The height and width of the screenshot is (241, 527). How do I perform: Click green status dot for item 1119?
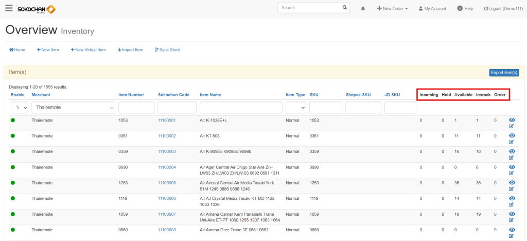tap(13, 198)
